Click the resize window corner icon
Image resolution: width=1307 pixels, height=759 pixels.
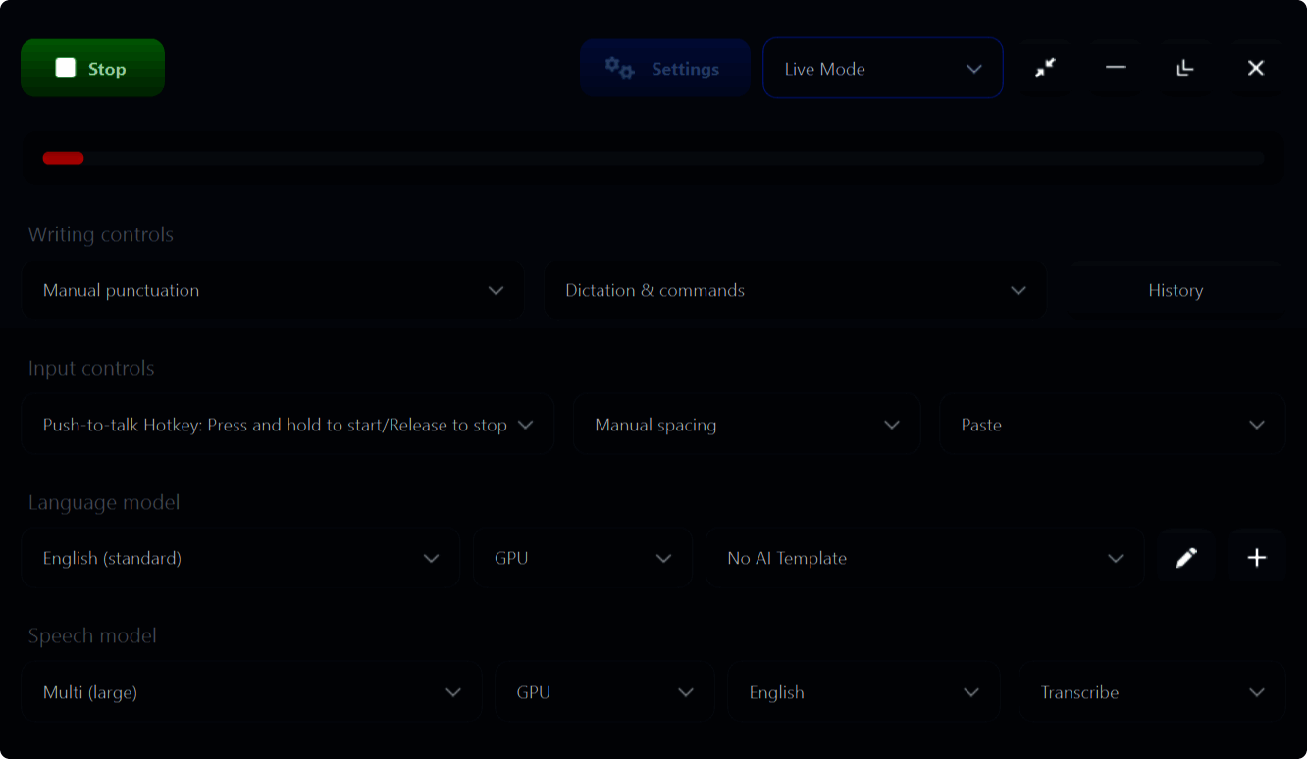[x=1185, y=68]
